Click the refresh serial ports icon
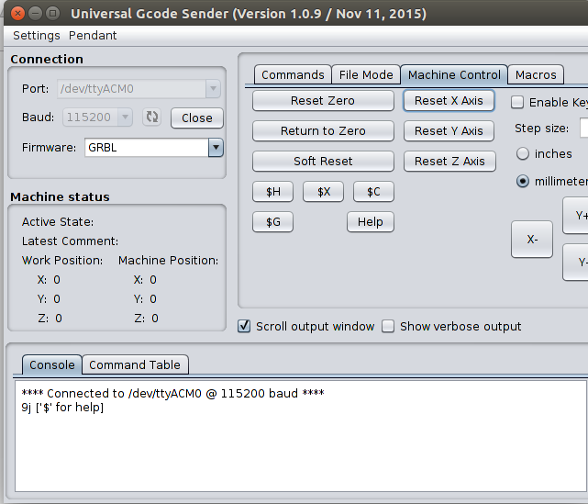 tap(152, 117)
